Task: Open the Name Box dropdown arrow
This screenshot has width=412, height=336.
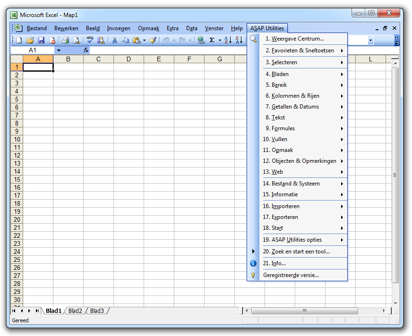Action: point(59,50)
